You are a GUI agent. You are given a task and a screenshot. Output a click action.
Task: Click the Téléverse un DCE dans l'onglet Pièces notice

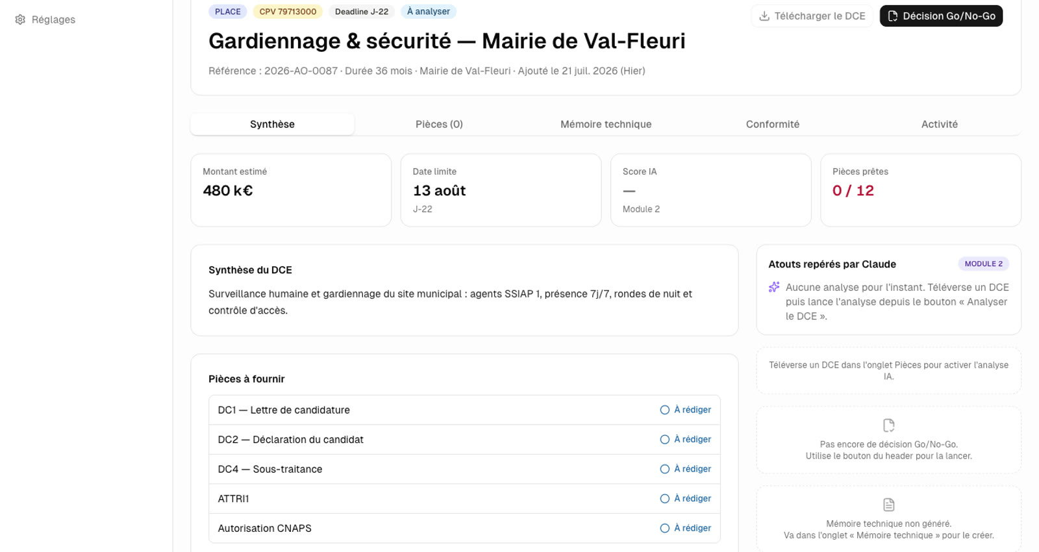888,371
